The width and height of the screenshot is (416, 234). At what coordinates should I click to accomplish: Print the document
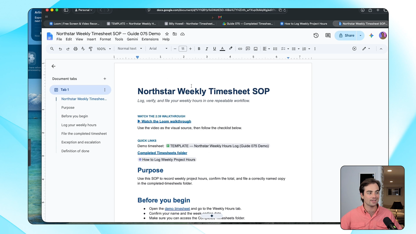(x=75, y=49)
